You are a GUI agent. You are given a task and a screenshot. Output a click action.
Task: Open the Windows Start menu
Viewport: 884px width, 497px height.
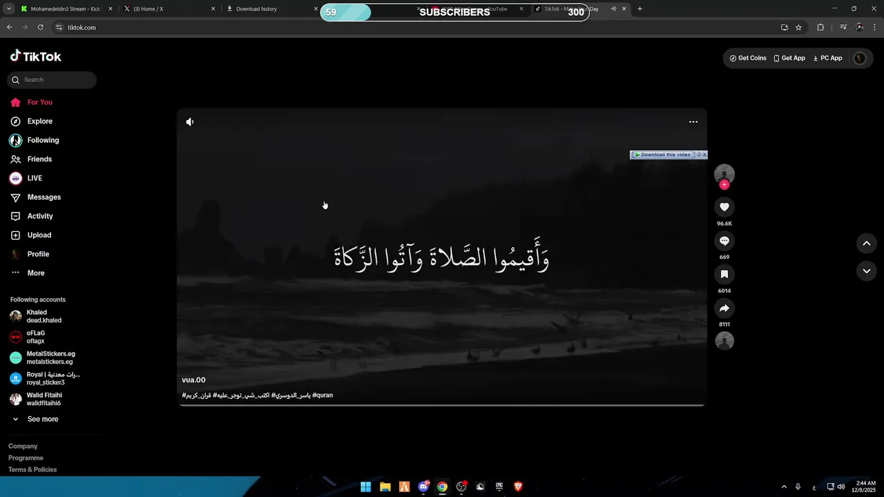366,487
